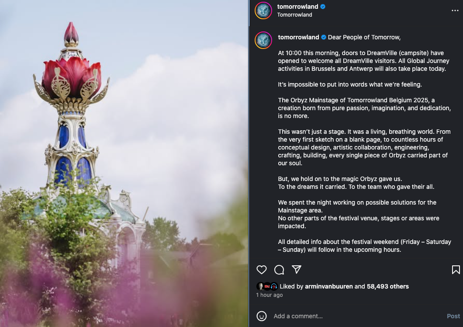The image size is (463, 327).
Task: Share post with paper plane icon
Action: click(297, 269)
